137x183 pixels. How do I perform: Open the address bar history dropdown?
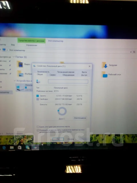click(x=131, y=52)
